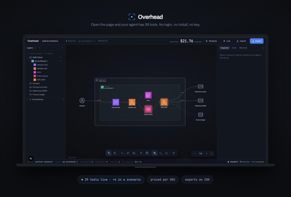Viewport: 291px width, 197px height.
Task: Select the Shopper node on canvas
Action: [82, 101]
